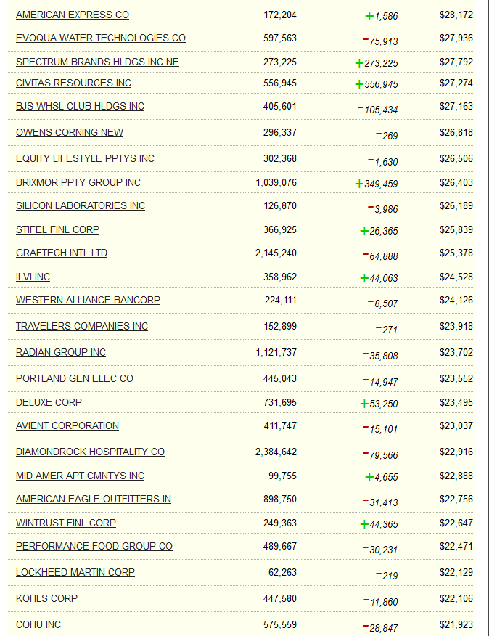This screenshot has width=489, height=636.
Task: Click the value $22,471
Action: [x=456, y=547]
